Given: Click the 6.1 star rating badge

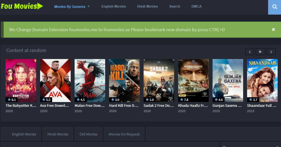Looking at the screenshot, I should pyautogui.click(x=12, y=99).
